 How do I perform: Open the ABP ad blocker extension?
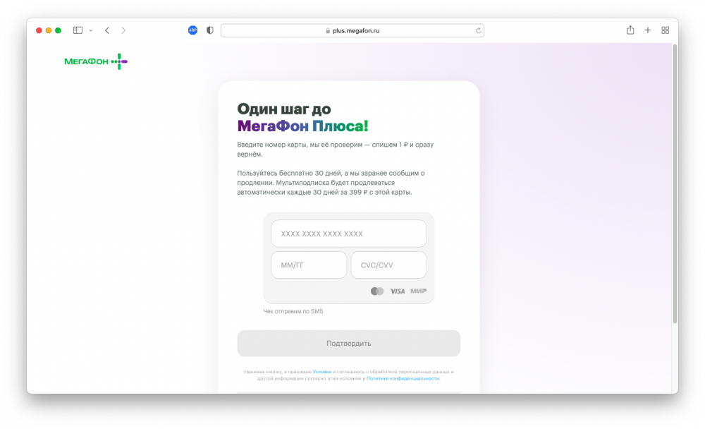192,30
